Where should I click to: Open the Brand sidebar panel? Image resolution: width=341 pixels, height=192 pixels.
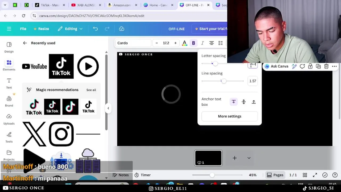(9, 101)
